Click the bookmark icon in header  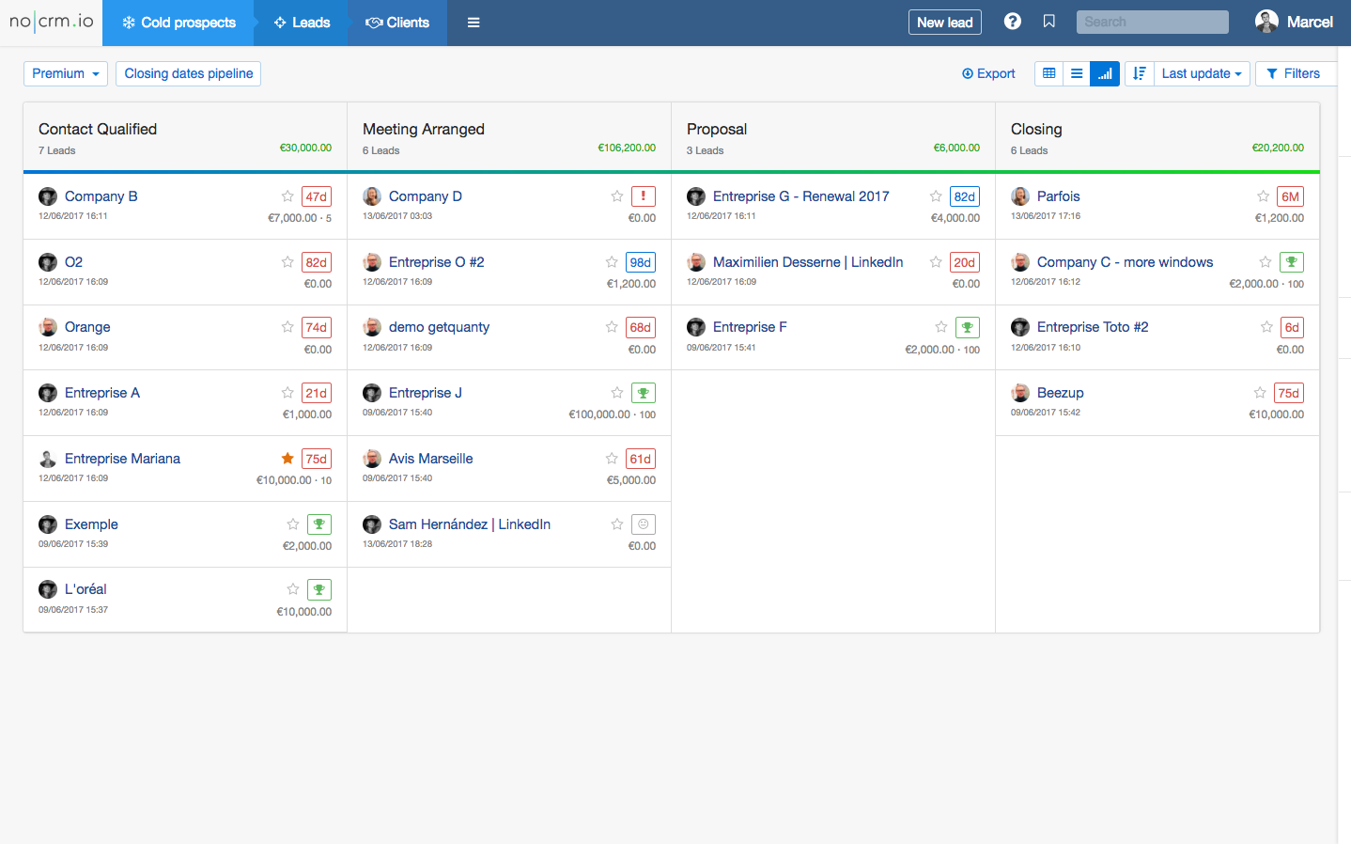[1049, 22]
